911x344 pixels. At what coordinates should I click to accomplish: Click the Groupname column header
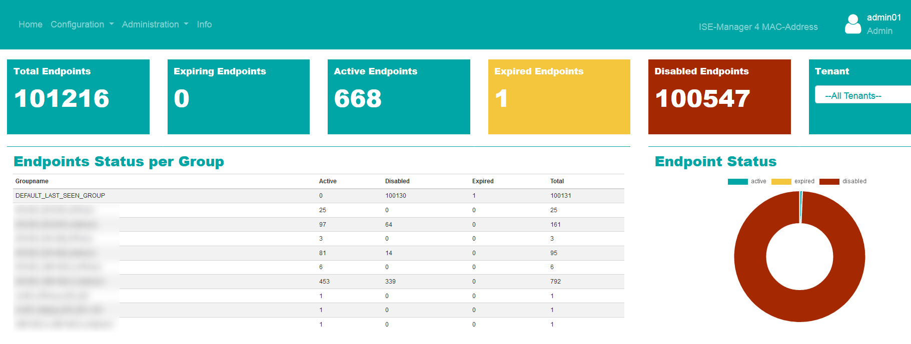coord(32,181)
